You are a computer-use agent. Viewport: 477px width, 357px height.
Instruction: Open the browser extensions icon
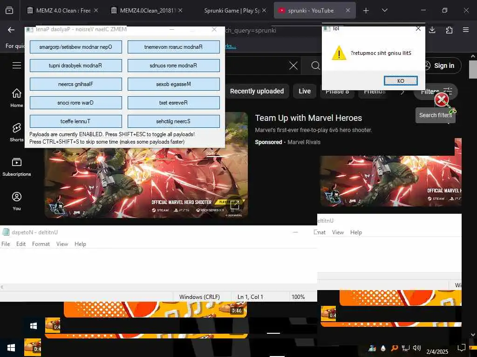(x=449, y=30)
